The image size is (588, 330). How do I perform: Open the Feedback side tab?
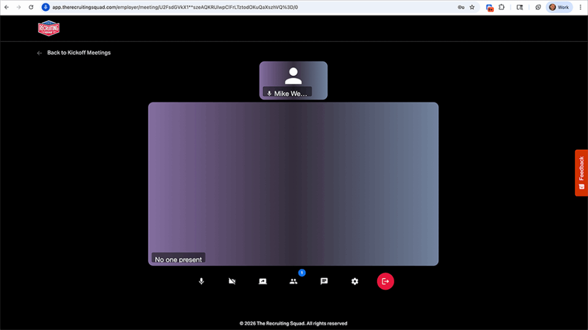[x=581, y=172]
